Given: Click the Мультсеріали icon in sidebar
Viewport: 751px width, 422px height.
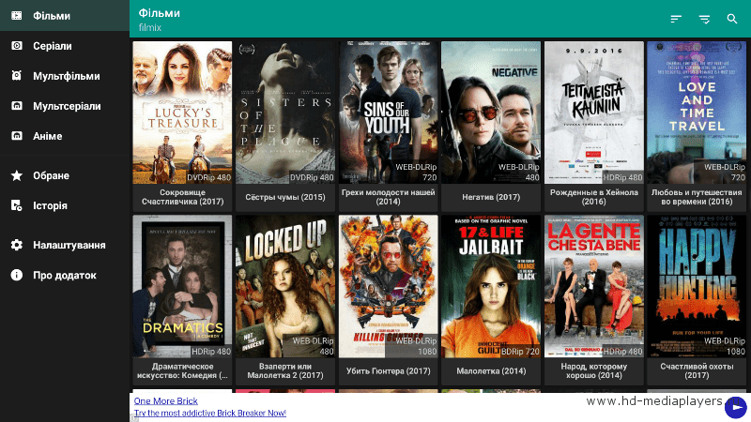Looking at the screenshot, I should pyautogui.click(x=17, y=106).
